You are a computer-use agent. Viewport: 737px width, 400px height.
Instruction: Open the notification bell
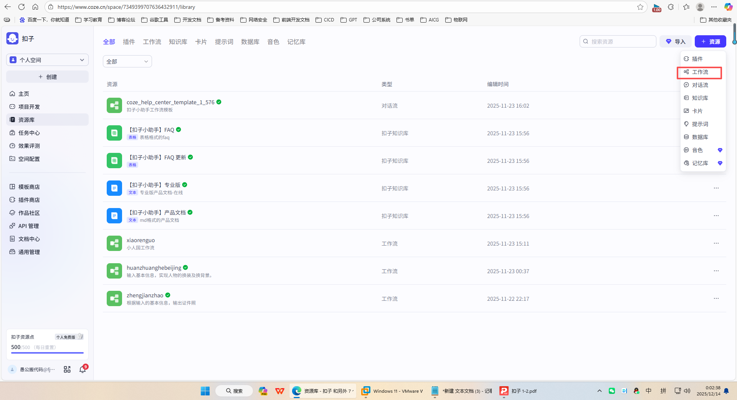pos(83,369)
